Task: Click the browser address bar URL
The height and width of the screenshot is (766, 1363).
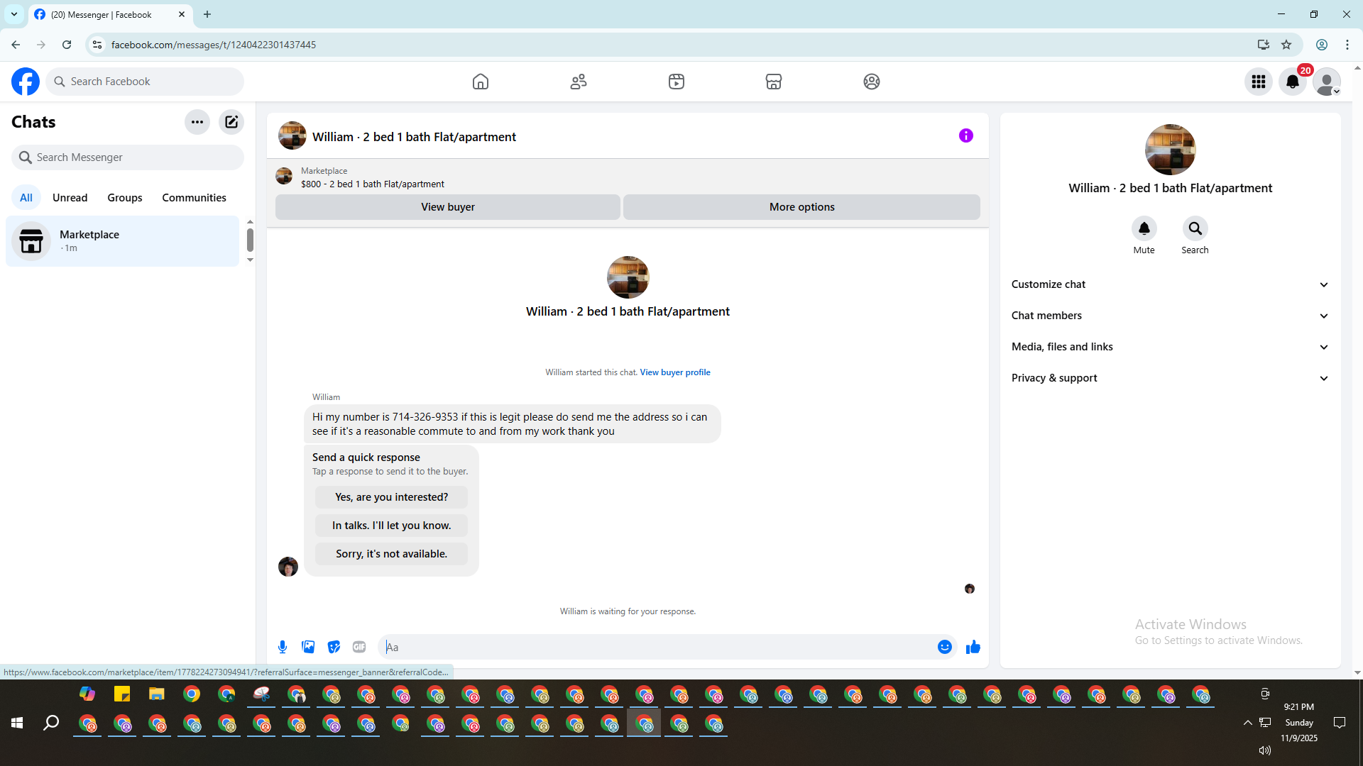Action: click(214, 45)
